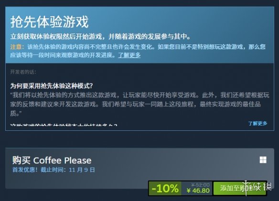Add Coffee Please to cart
Viewport: 279px width, 201px height.
tap(239, 188)
